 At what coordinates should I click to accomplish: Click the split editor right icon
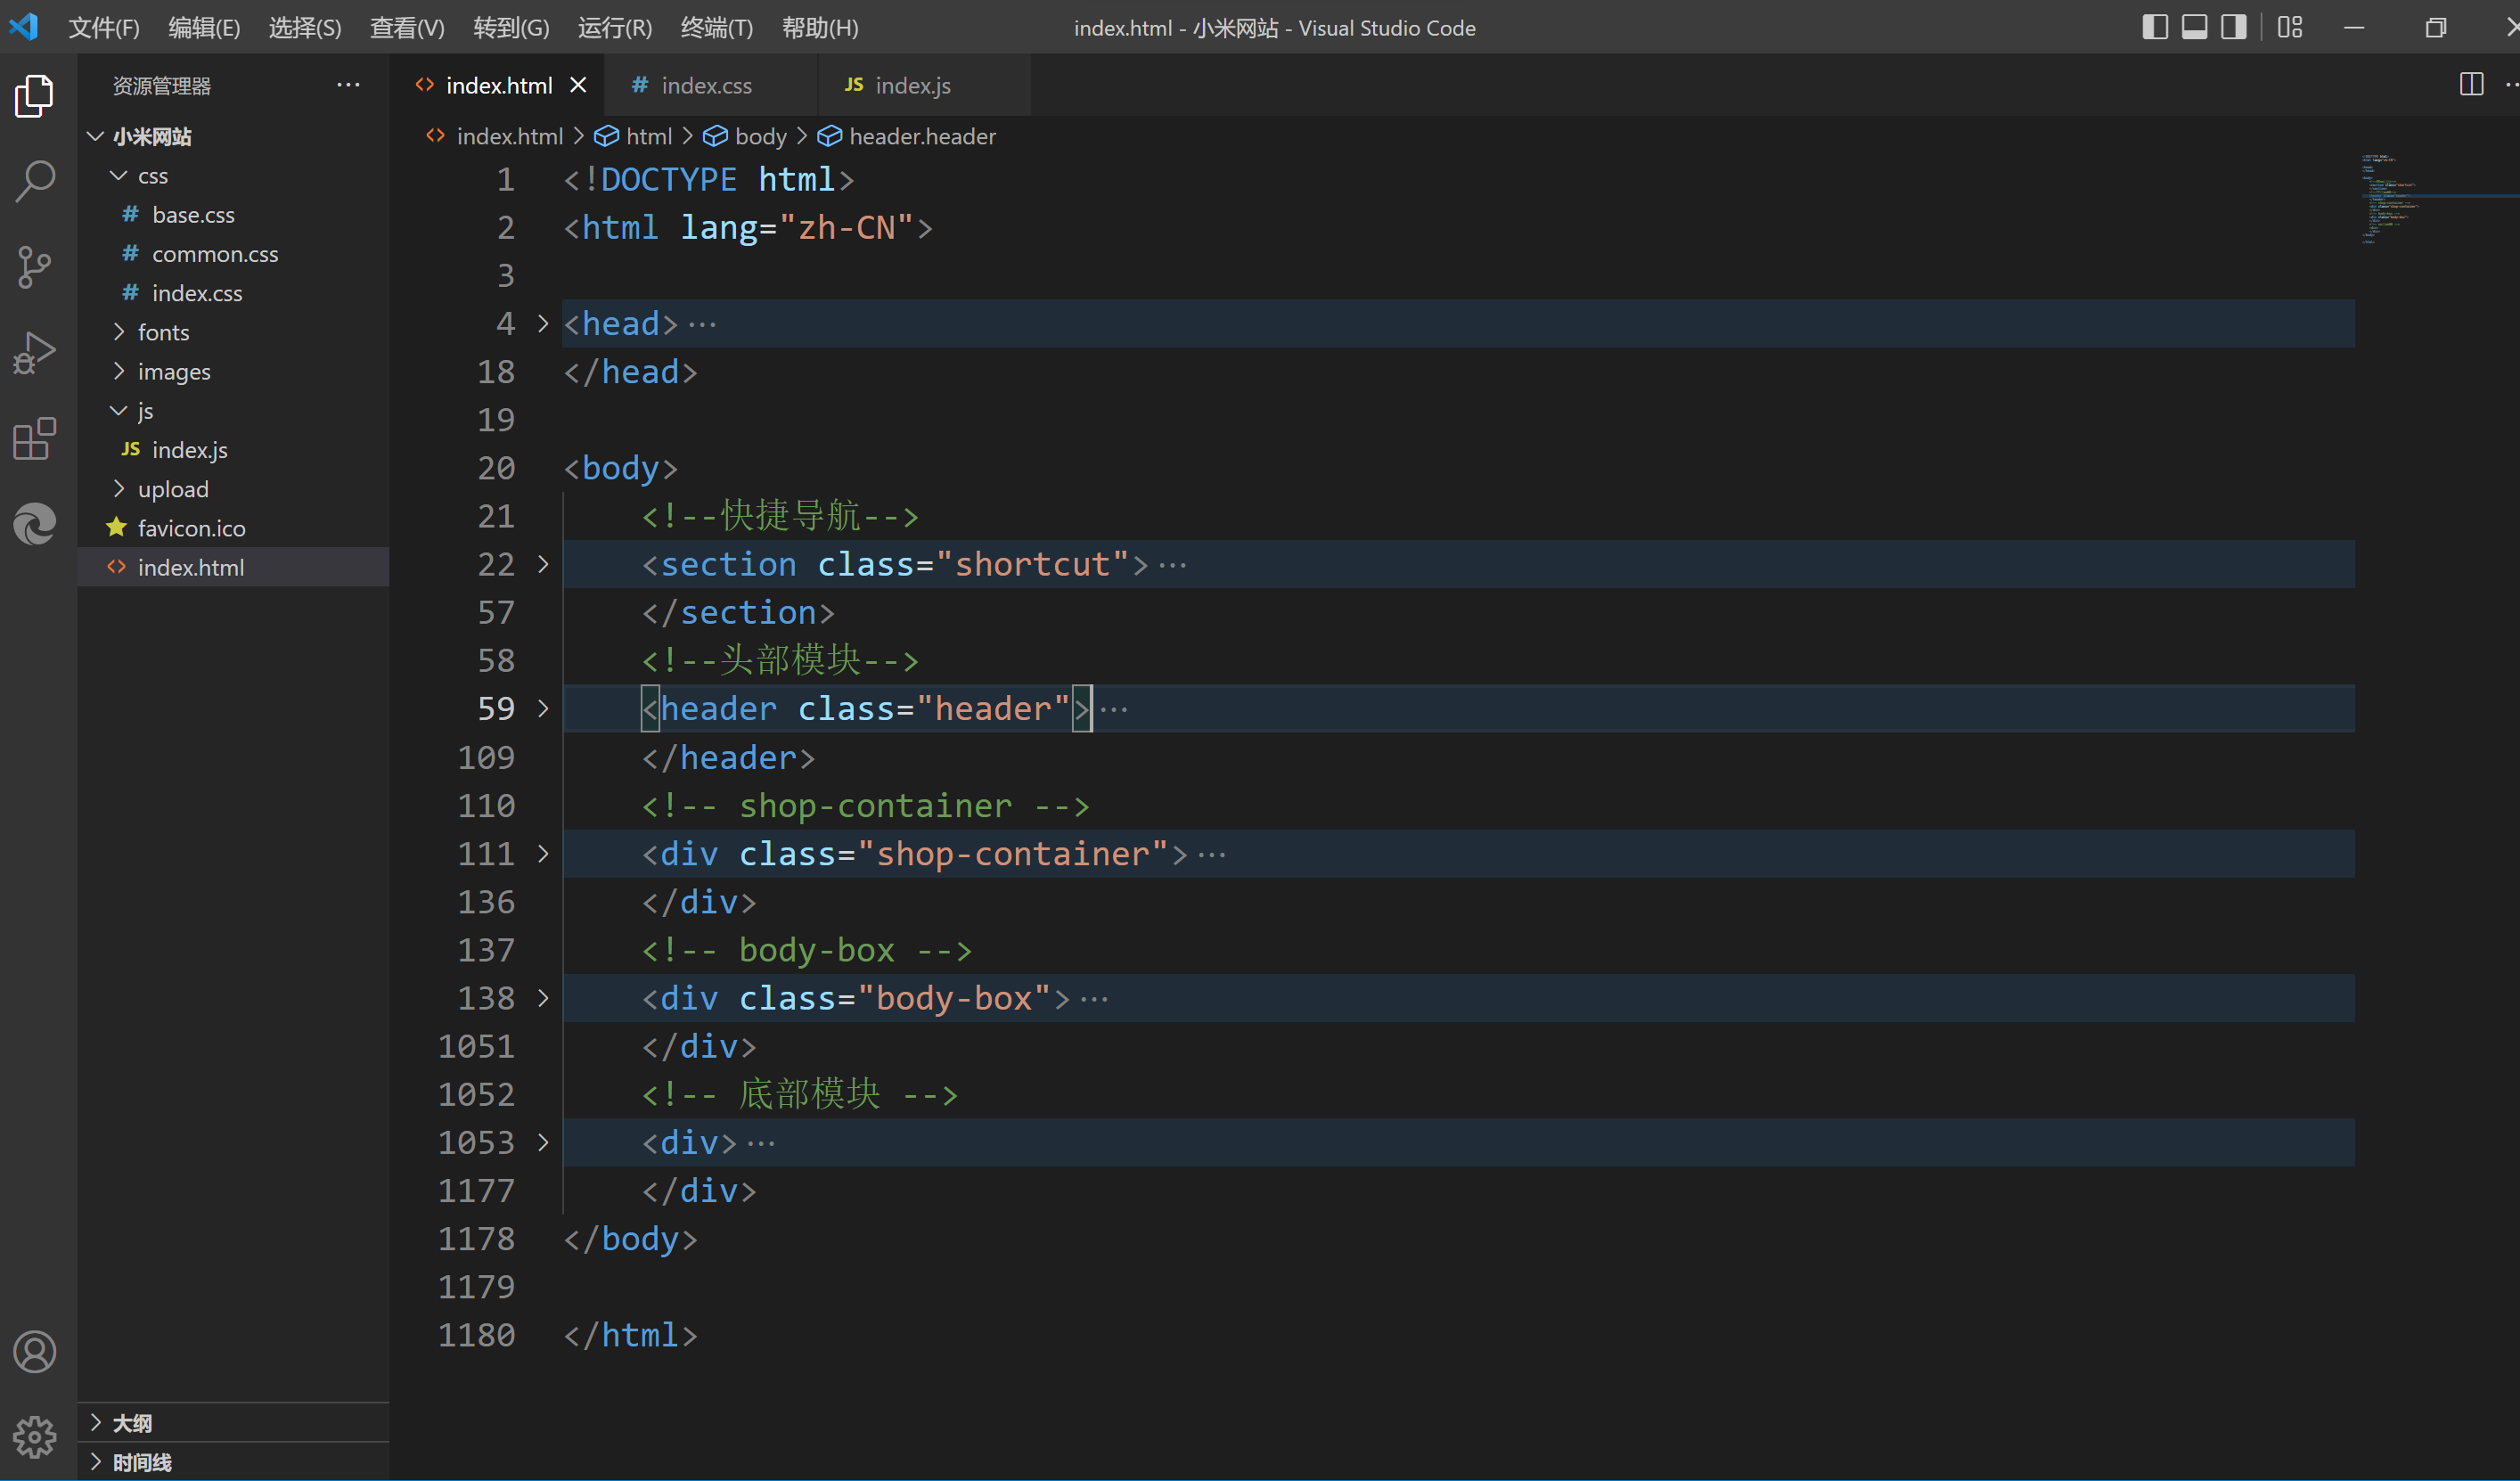click(2471, 85)
